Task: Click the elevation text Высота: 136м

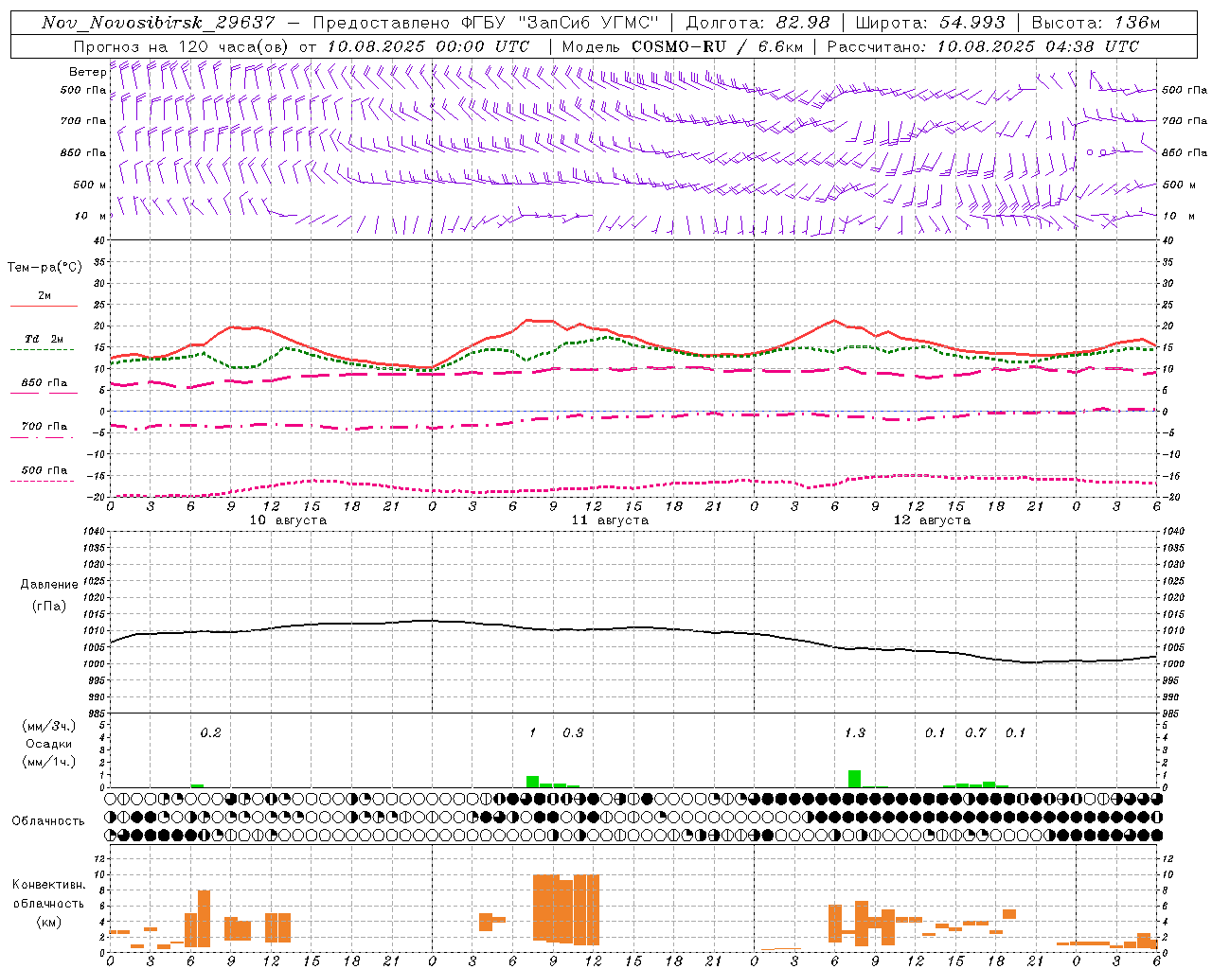Action: click(x=1096, y=23)
